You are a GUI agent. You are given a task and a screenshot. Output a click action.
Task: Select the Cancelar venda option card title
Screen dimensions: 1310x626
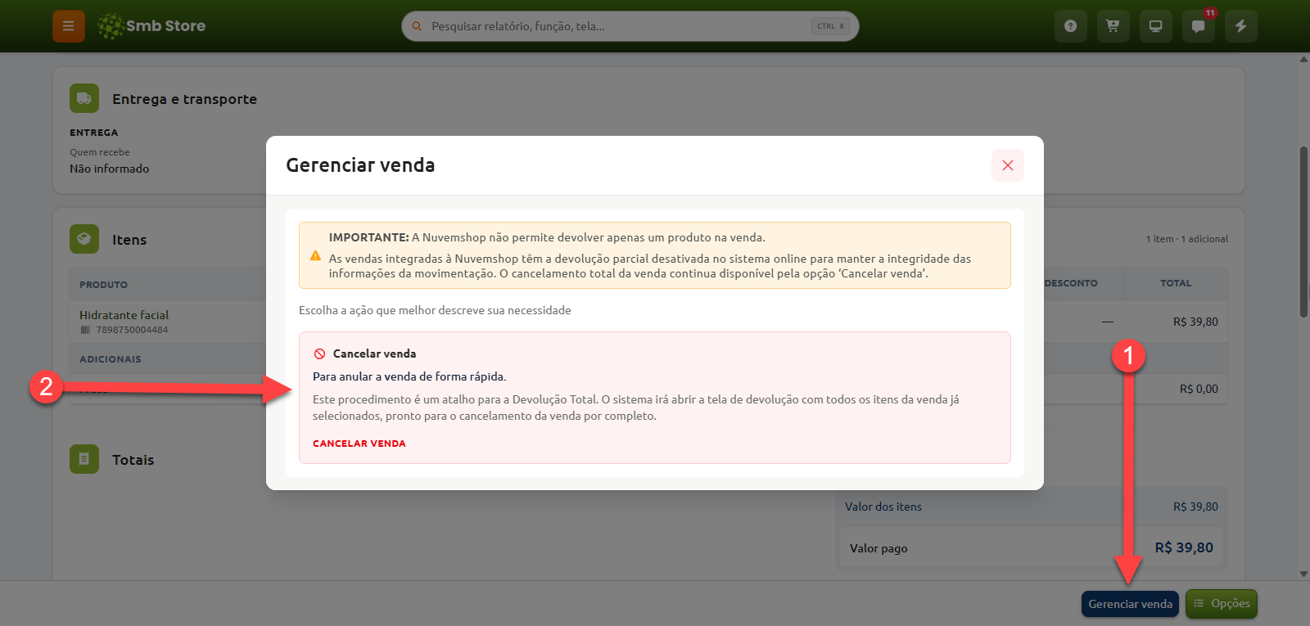(374, 354)
